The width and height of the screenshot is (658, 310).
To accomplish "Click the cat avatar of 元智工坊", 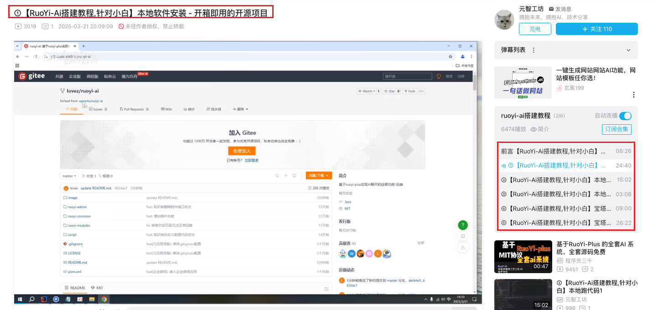I will (504, 20).
